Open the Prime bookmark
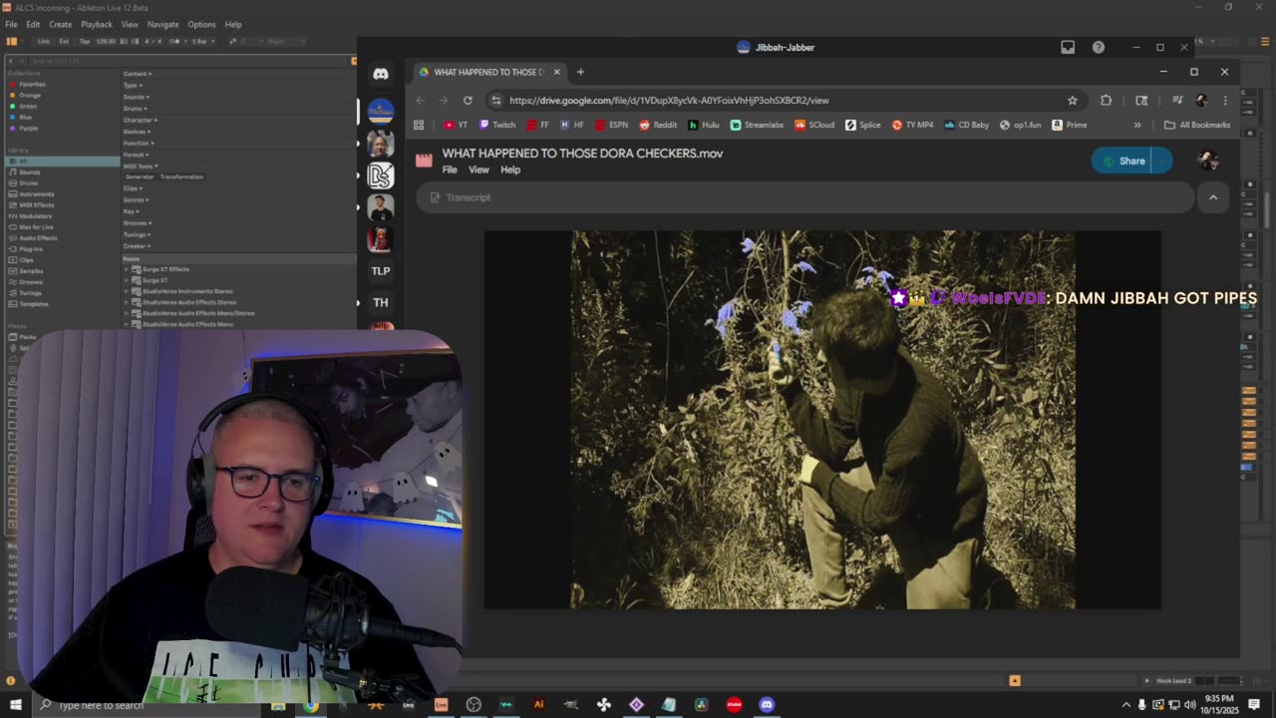 [1070, 125]
